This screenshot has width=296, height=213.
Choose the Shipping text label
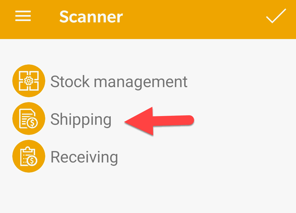click(x=81, y=120)
